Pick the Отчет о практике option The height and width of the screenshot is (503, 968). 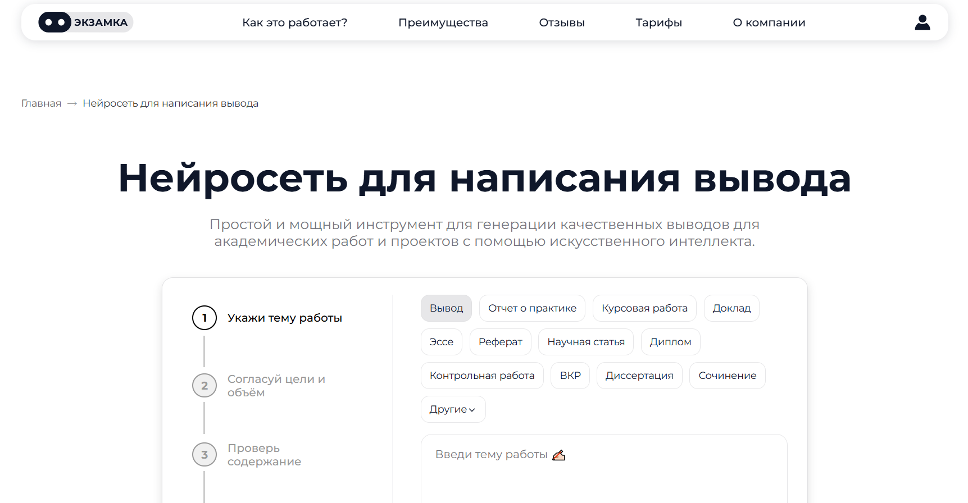click(x=532, y=308)
